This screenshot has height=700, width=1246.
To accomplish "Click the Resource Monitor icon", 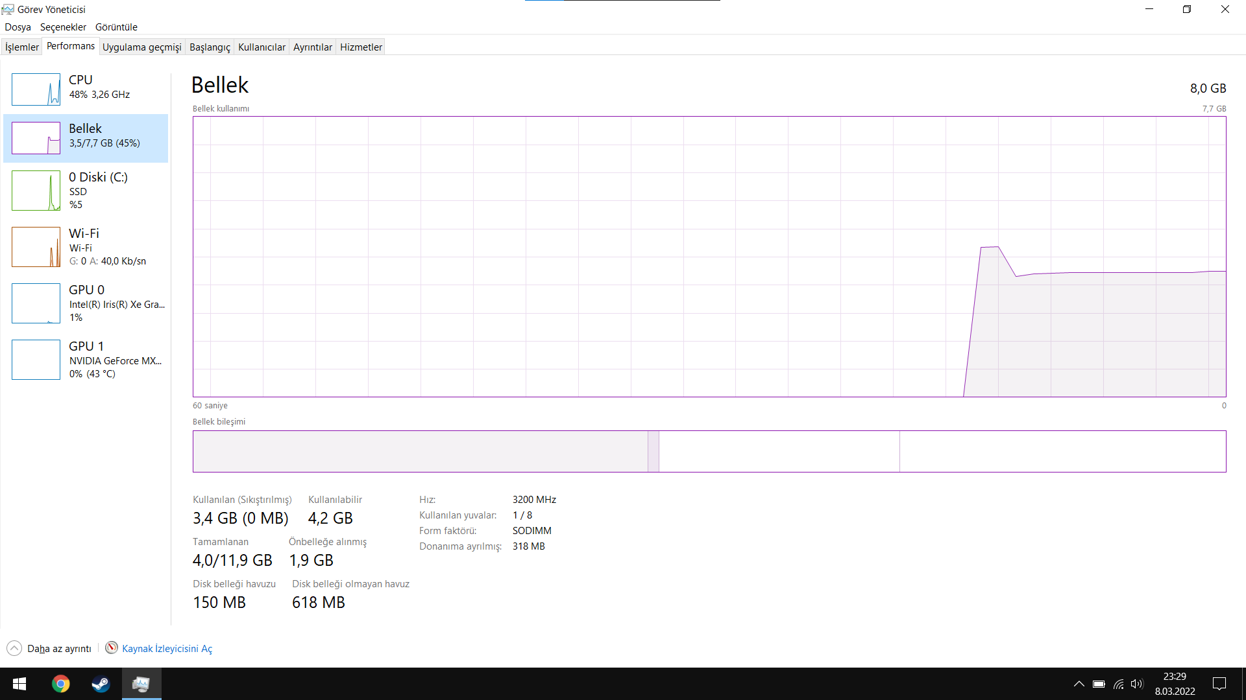I will tap(112, 648).
